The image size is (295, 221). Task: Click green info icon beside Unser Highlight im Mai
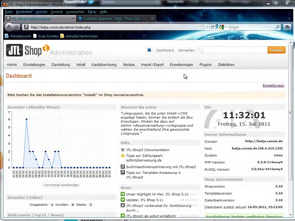click(x=123, y=194)
